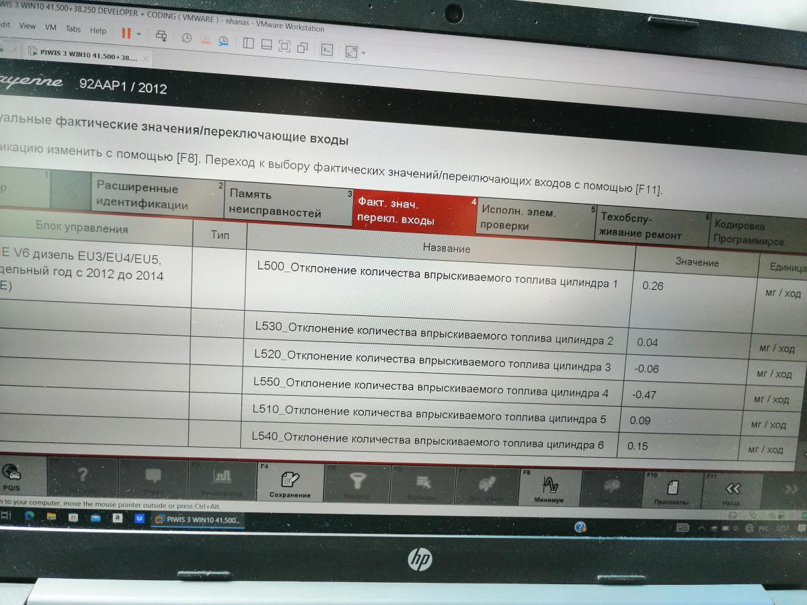The width and height of the screenshot is (807, 605).
Task: Expand the pause button dropdown arrow
Action: coord(139,34)
